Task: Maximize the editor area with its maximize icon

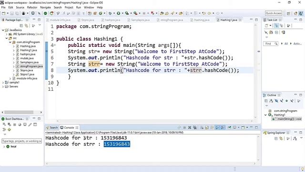Action: coord(256,20)
